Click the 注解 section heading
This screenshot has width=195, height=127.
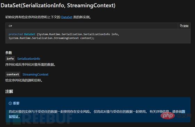[x=9, y=92]
